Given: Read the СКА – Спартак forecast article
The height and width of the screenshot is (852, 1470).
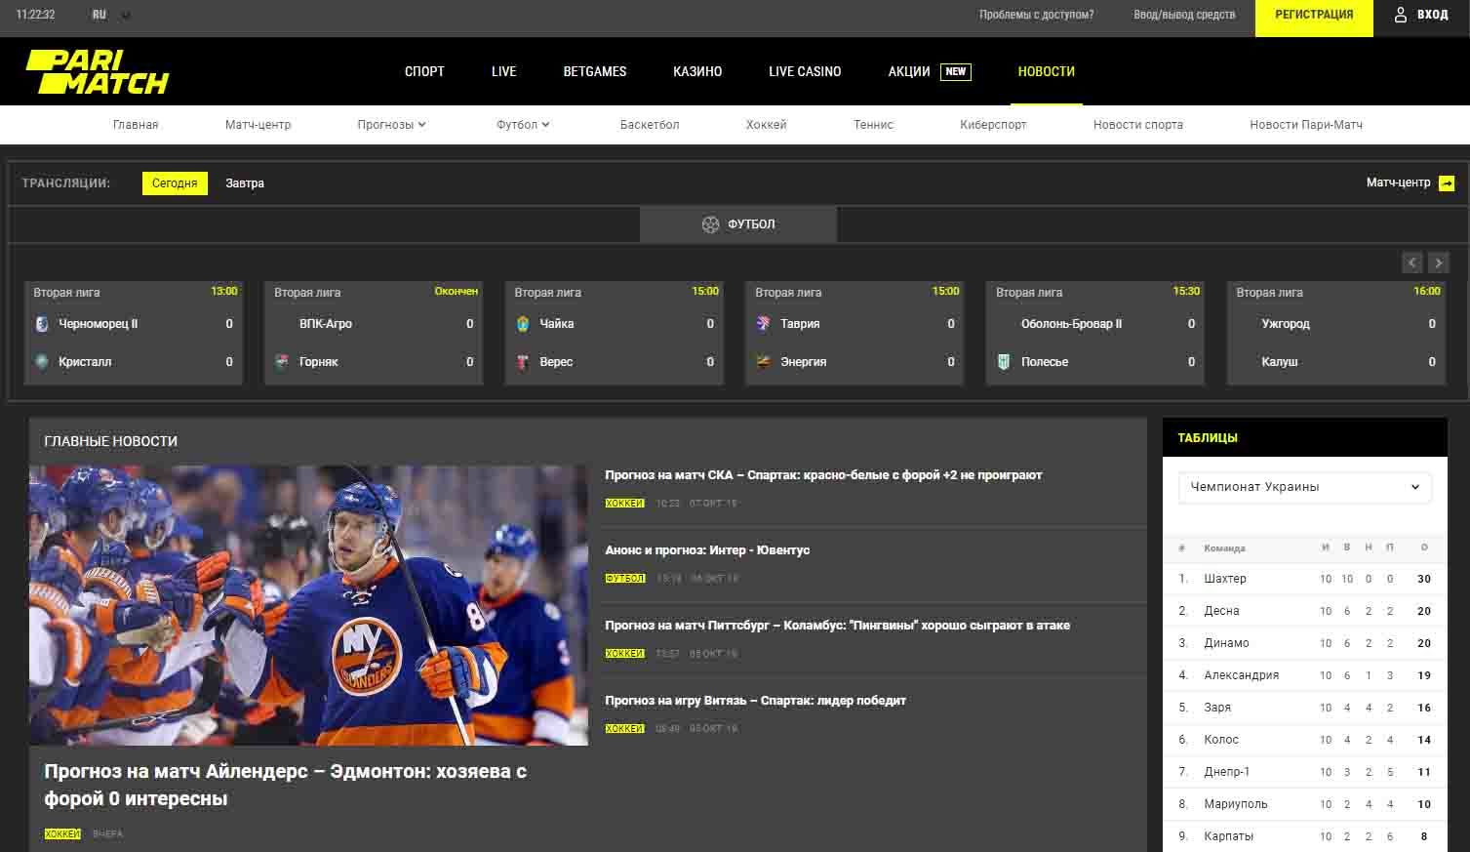Looking at the screenshot, I should pyautogui.click(x=823, y=475).
